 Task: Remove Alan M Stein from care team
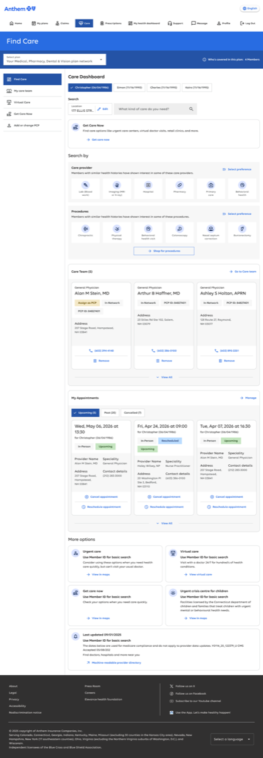tap(101, 361)
